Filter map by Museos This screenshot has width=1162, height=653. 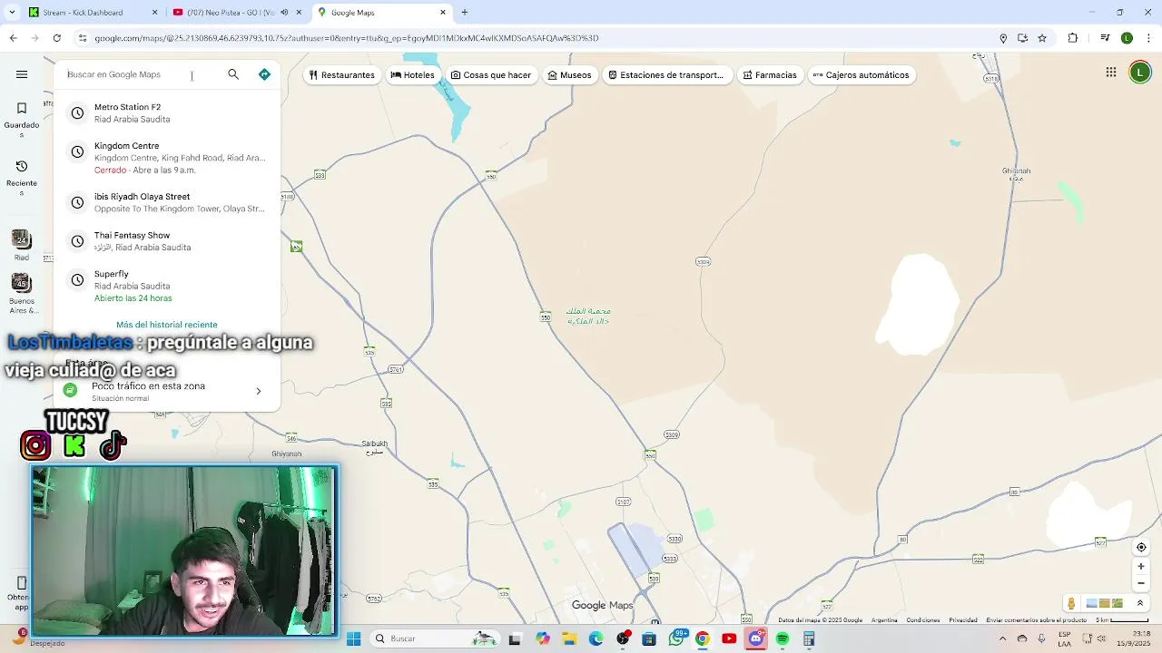pyautogui.click(x=569, y=75)
